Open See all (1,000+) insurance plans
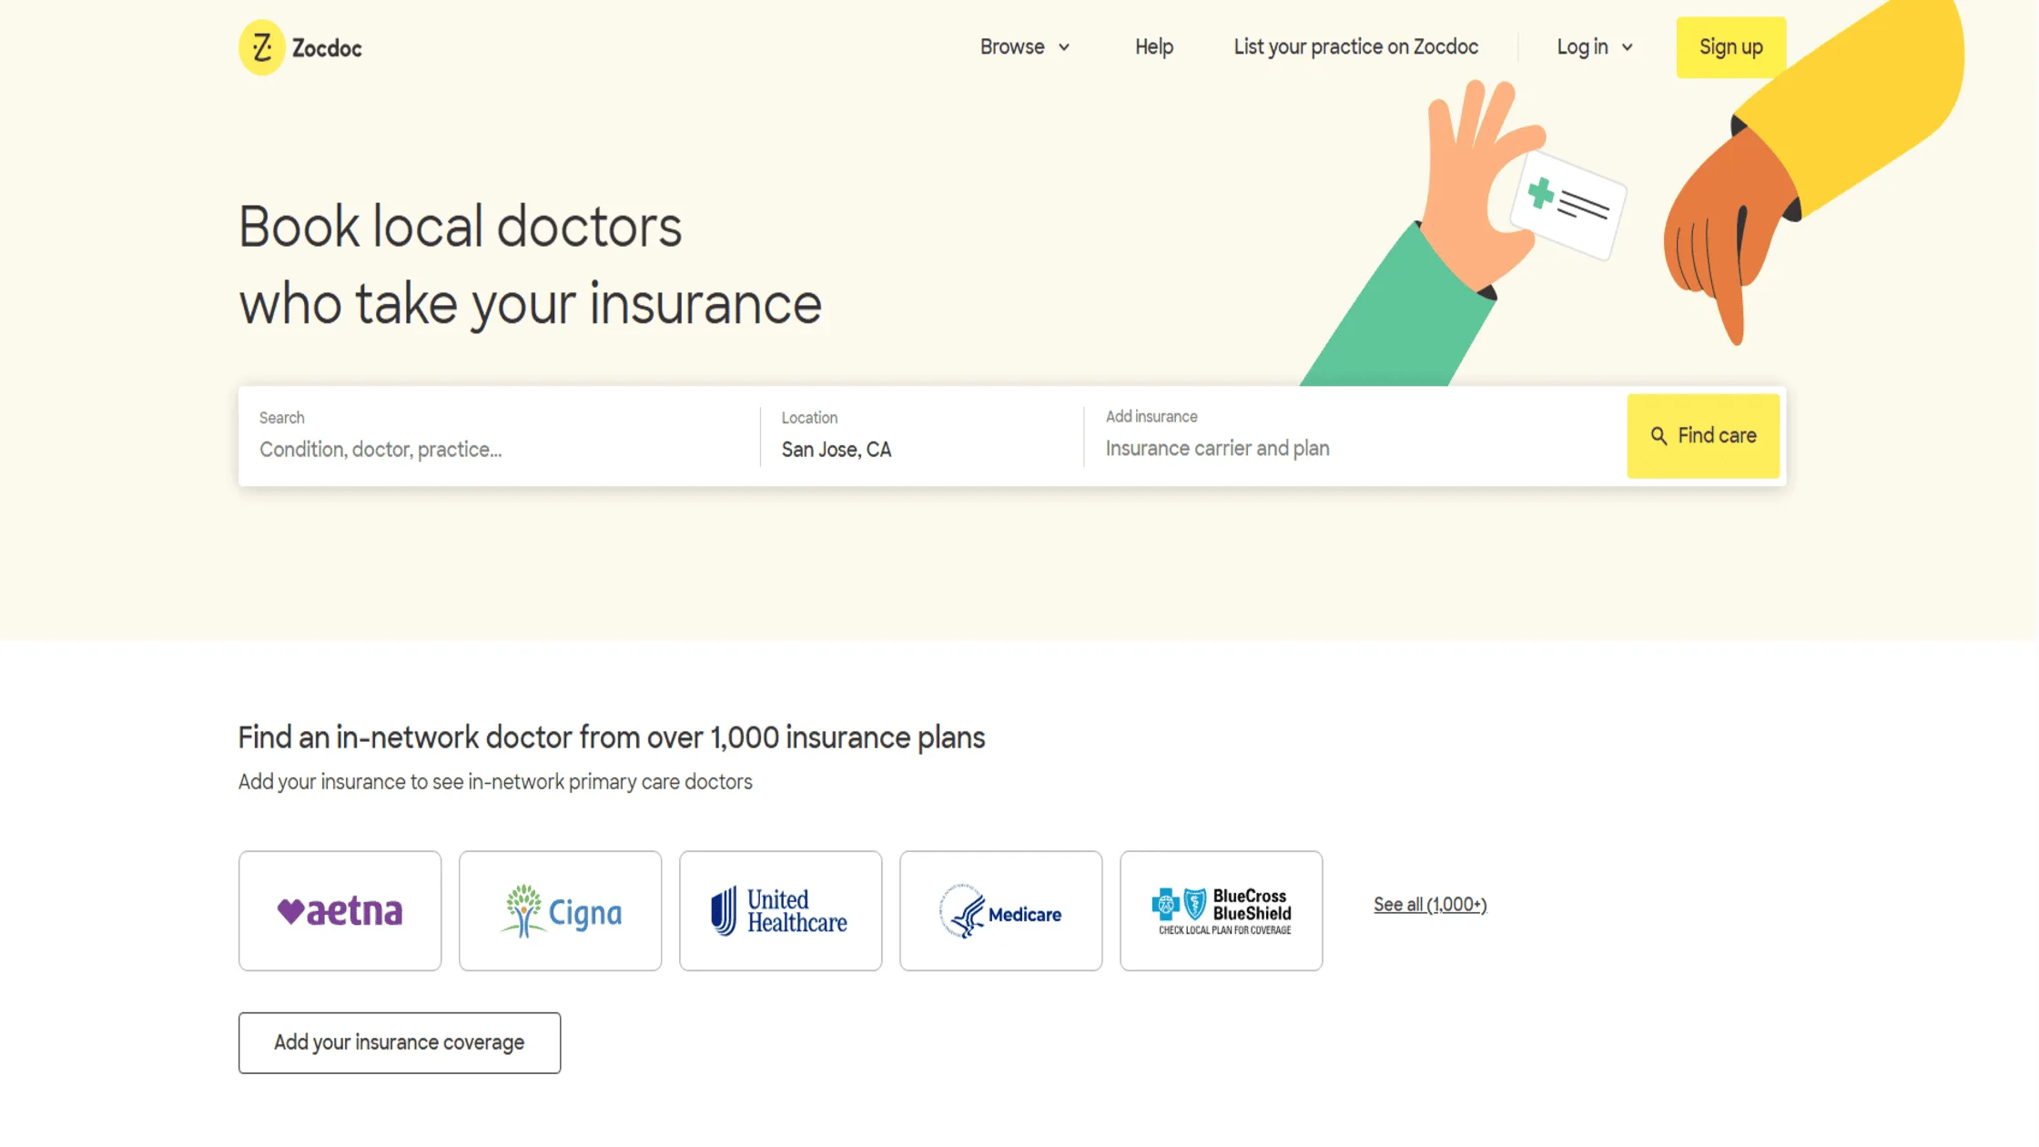Viewport: 2039px width, 1147px height. 1429,904
